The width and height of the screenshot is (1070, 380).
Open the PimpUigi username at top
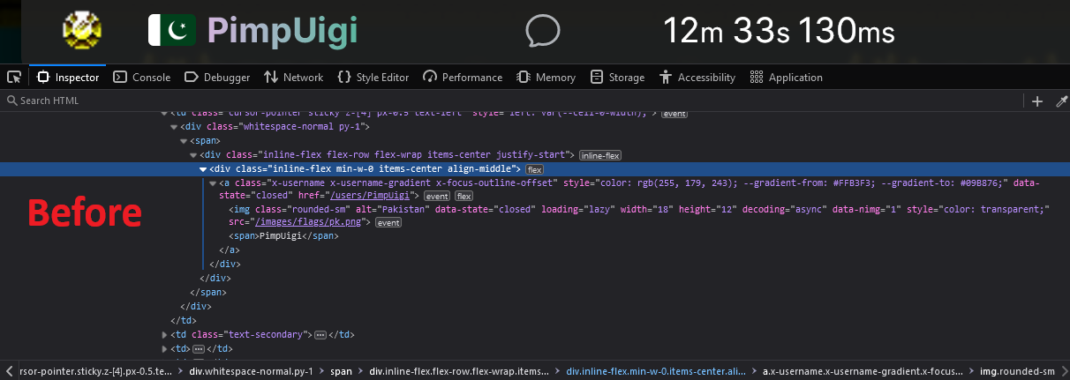pyautogui.click(x=283, y=32)
